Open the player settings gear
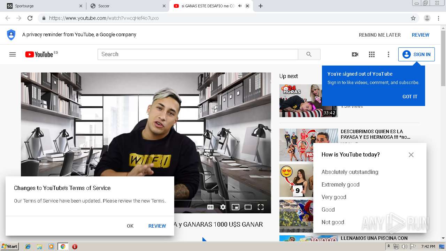The image size is (446, 251). [223, 207]
